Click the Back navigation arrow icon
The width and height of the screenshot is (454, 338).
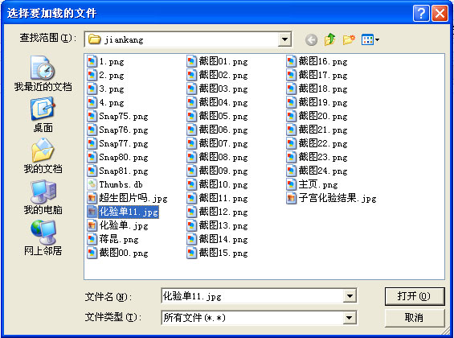(x=311, y=39)
